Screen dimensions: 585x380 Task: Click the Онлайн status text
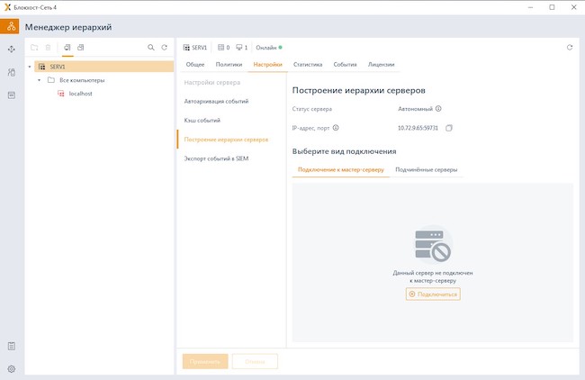pos(266,48)
